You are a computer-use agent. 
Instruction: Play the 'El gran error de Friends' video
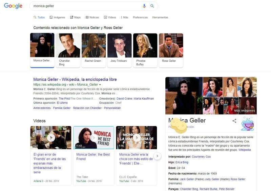[x=51, y=137]
